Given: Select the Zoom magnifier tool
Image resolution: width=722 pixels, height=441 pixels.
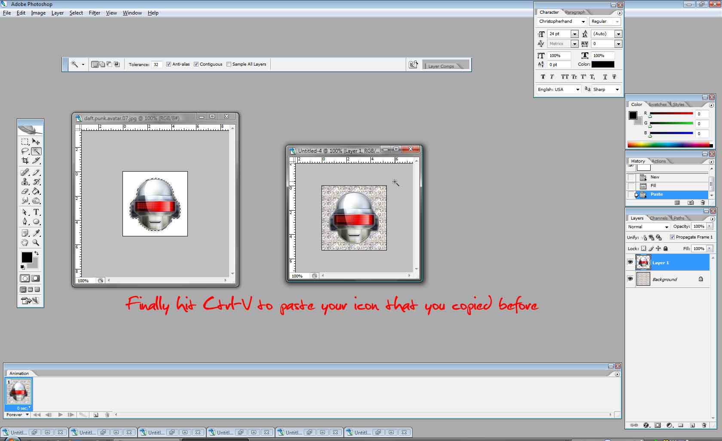Looking at the screenshot, I should coord(37,242).
